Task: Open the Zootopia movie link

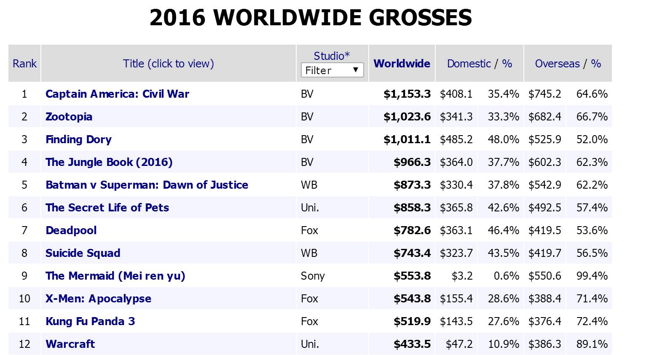Action: 69,117
